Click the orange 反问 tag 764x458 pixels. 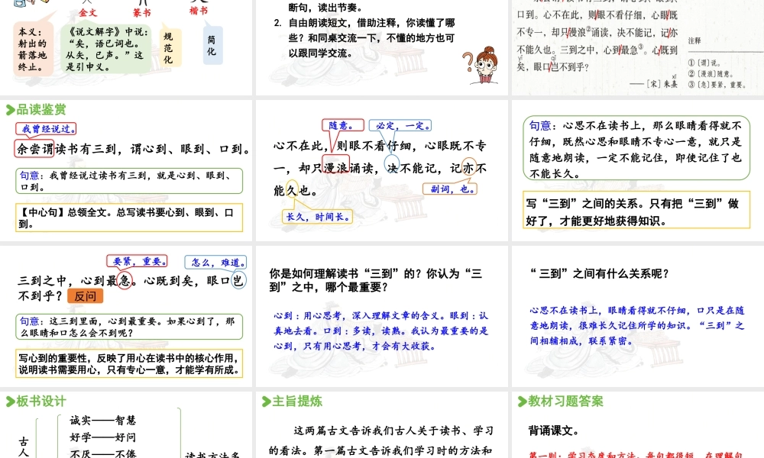pyautogui.click(x=86, y=296)
